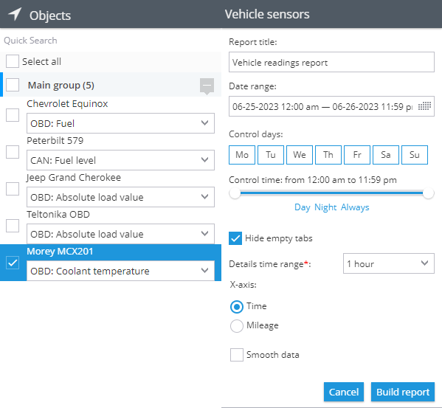This screenshot has height=408, width=442.
Task: Cancel the report dialog
Action: tap(344, 392)
